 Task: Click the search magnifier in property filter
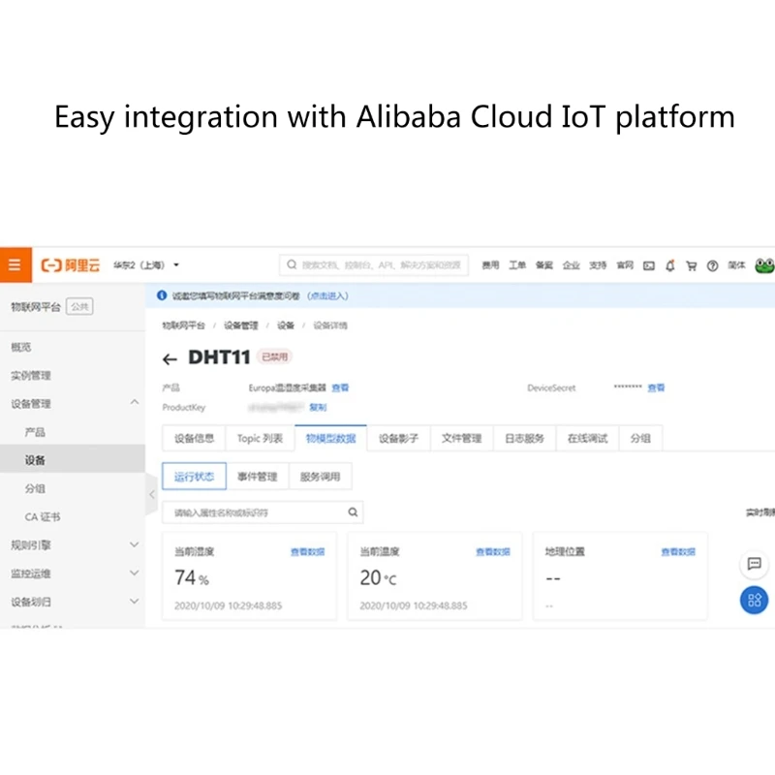click(353, 512)
